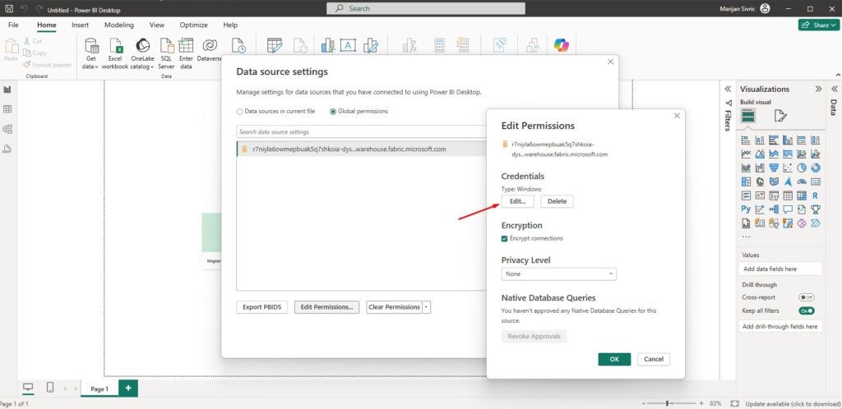The image size is (842, 409).
Task: Insert a new visual from ribbon
Action: coord(327,46)
